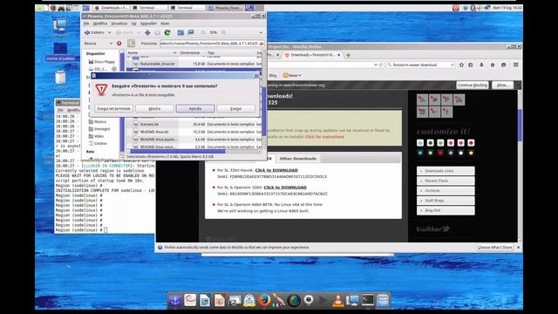Select README-linux.txt in the file list
The image size is (558, 314).
pos(154,132)
